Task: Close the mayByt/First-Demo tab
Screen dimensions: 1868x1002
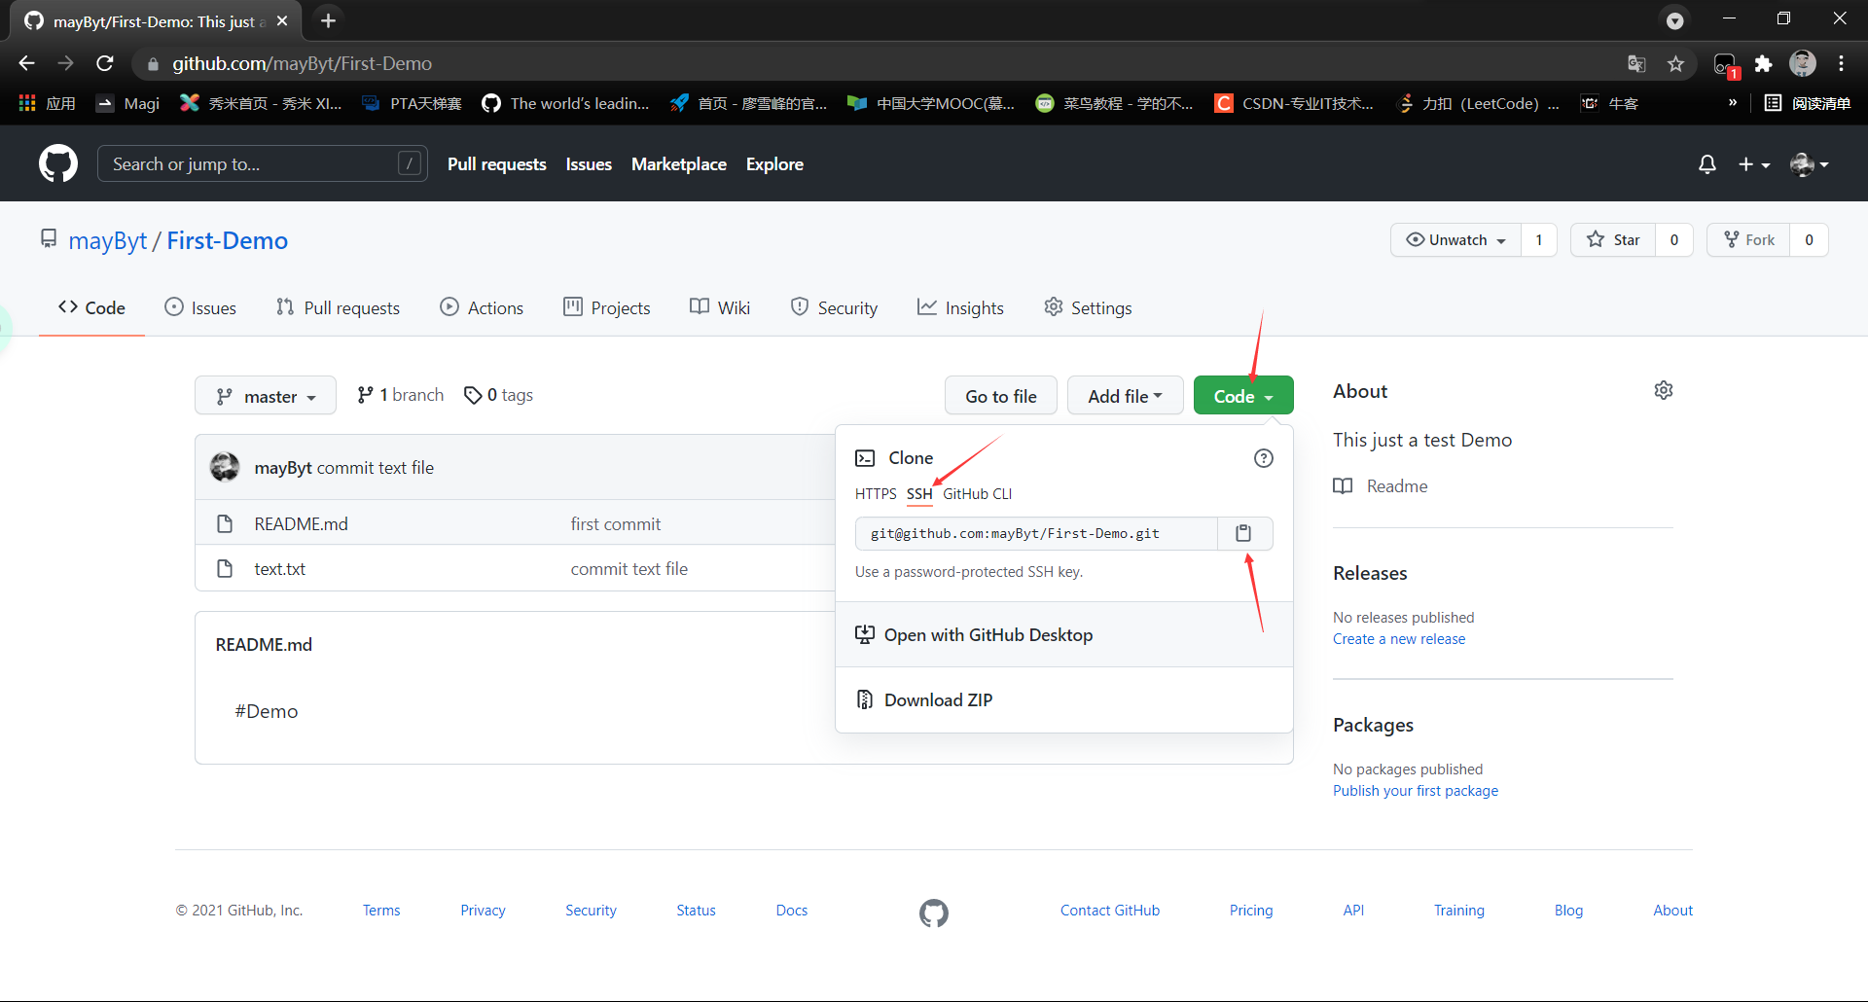Action: coord(282,20)
